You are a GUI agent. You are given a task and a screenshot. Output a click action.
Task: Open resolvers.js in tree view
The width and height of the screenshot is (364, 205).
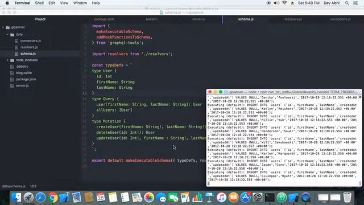[29, 47]
